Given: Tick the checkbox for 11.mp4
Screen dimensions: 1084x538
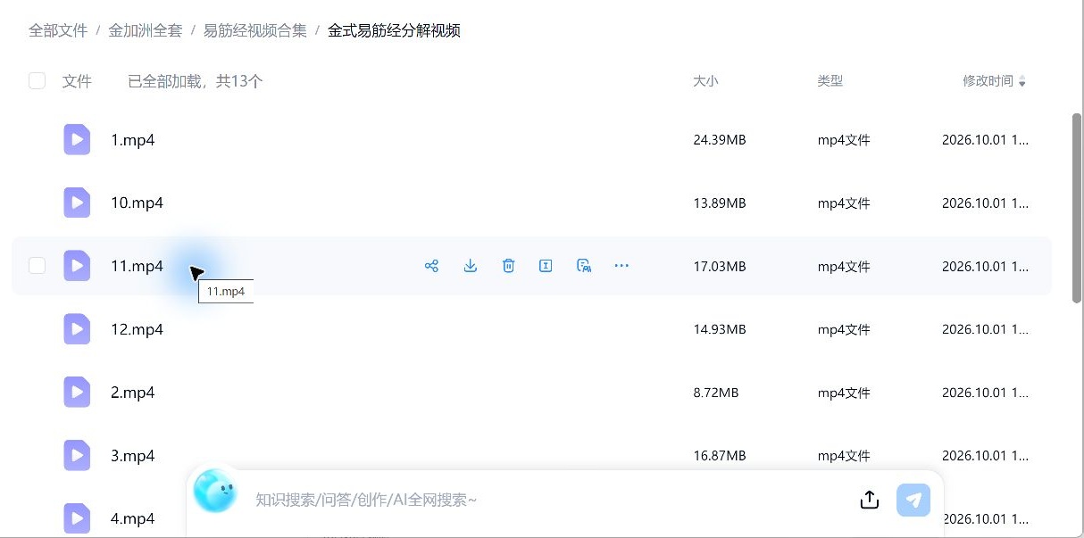Looking at the screenshot, I should pos(37,266).
